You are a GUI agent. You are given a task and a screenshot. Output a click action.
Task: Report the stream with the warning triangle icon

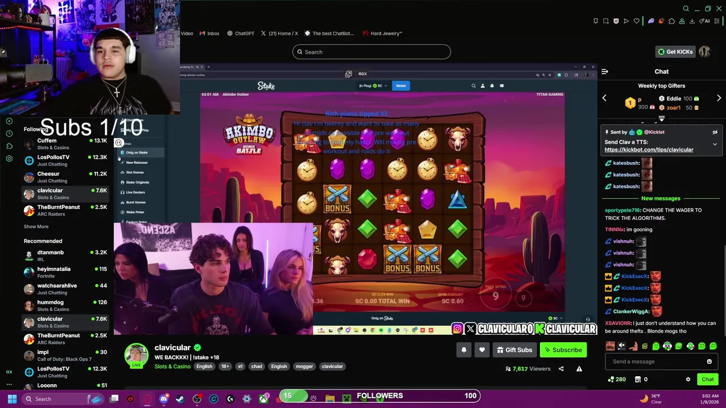(579, 369)
